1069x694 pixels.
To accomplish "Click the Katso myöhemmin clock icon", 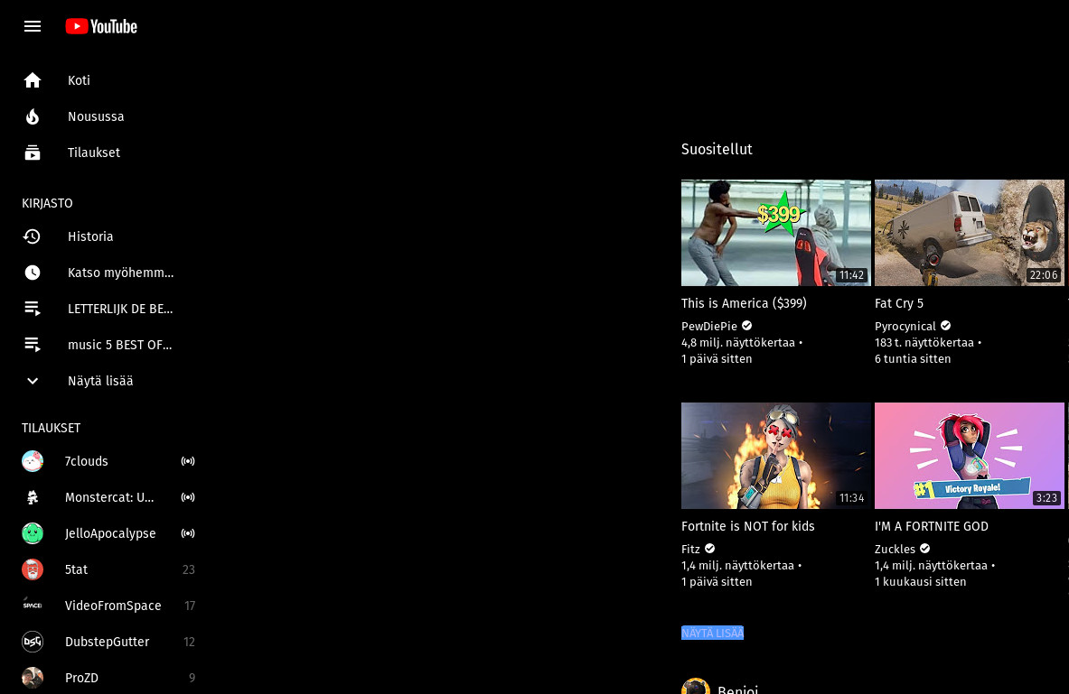I will 32,273.
